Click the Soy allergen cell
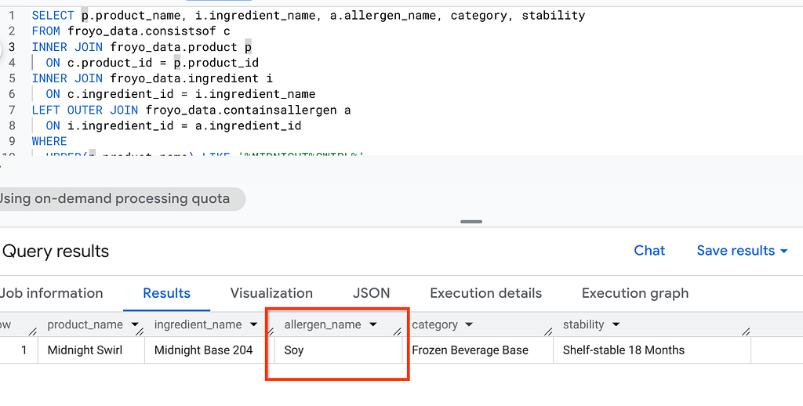The height and width of the screenshot is (406, 803). [339, 350]
